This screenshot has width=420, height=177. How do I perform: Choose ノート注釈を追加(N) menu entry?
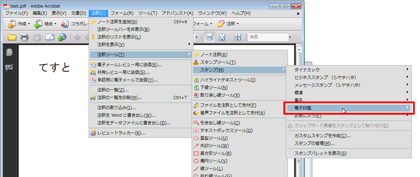(x=141, y=22)
